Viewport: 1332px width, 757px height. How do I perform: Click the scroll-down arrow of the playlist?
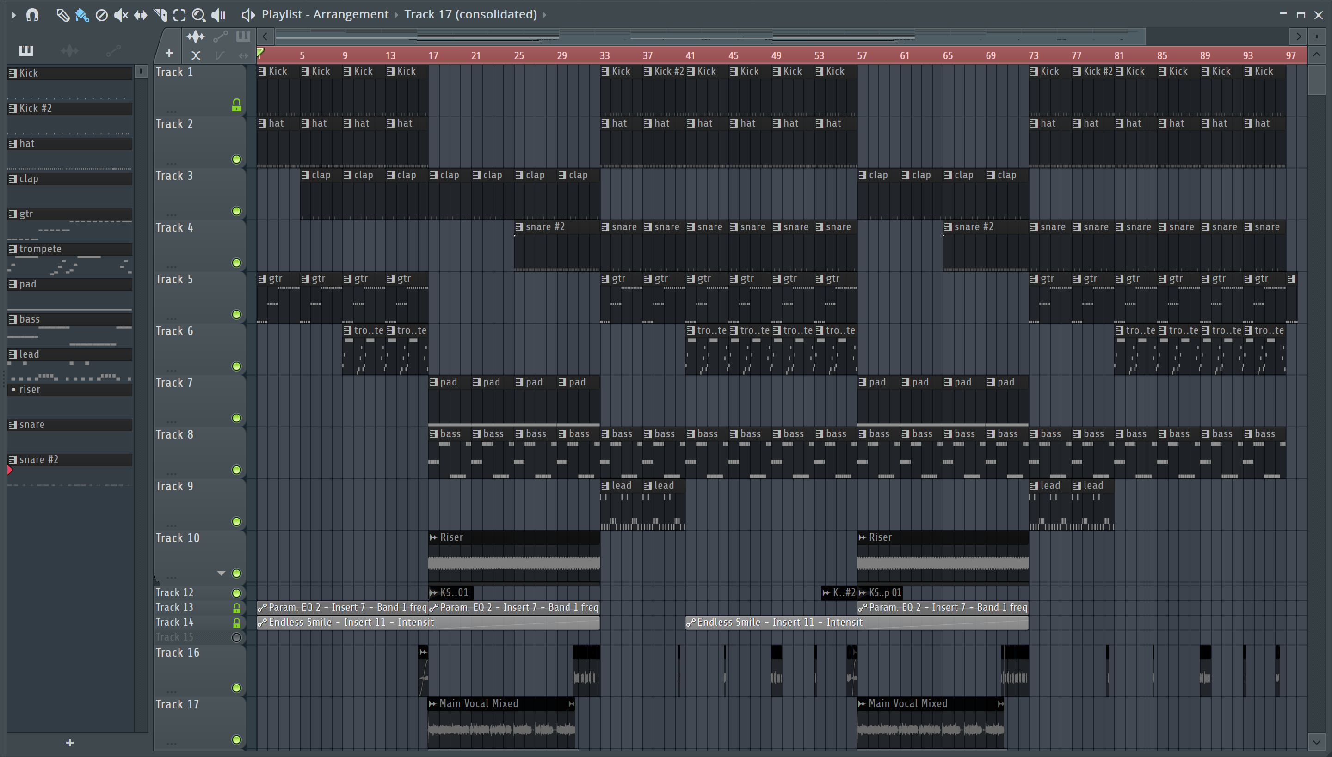(x=1316, y=741)
